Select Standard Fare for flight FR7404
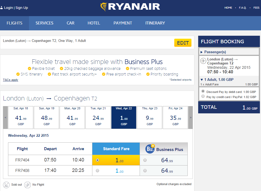The width and height of the screenshot is (261, 191). pyautogui.click(x=97, y=160)
